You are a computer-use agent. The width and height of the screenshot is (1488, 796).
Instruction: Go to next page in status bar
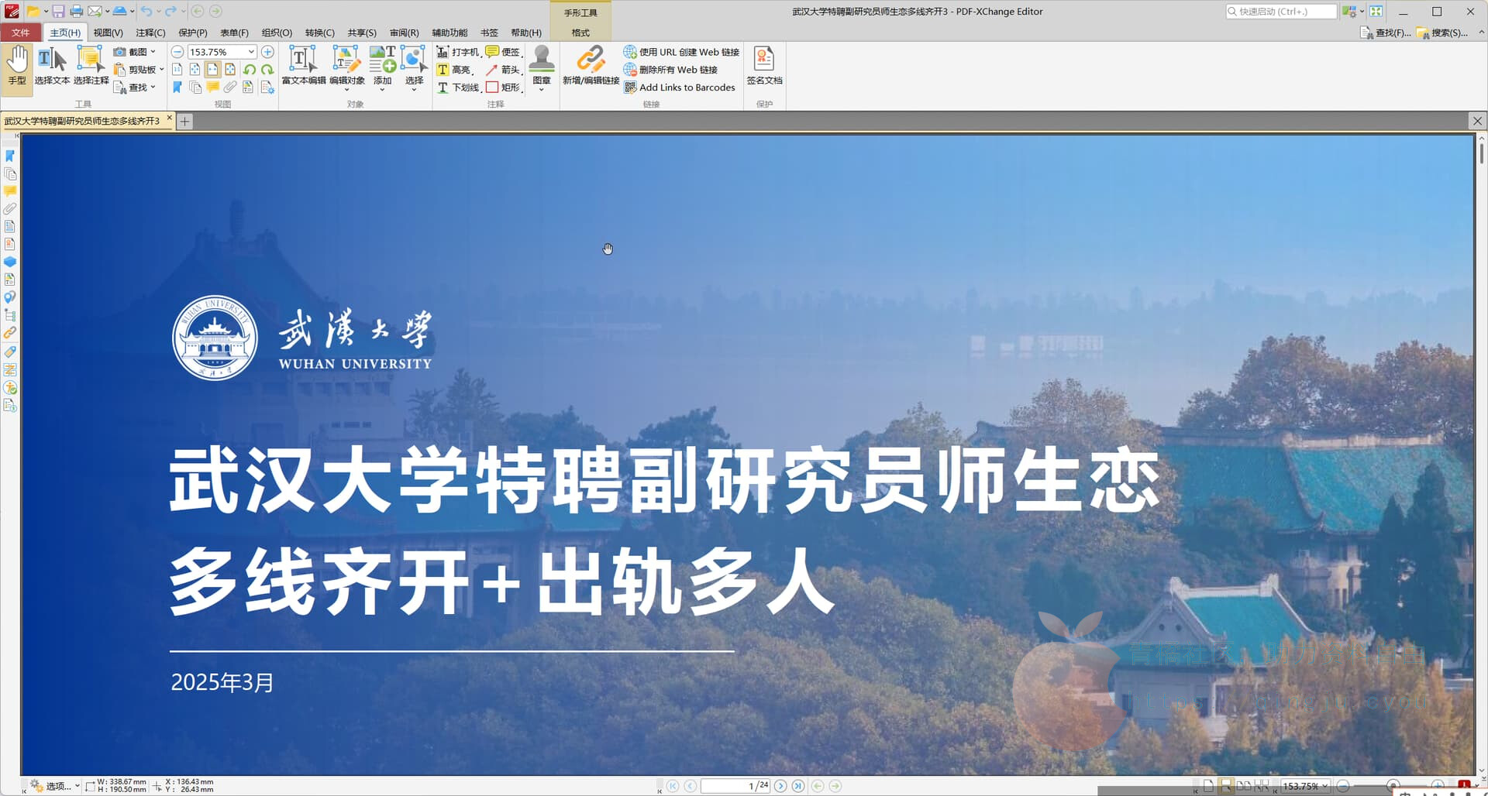(780, 786)
